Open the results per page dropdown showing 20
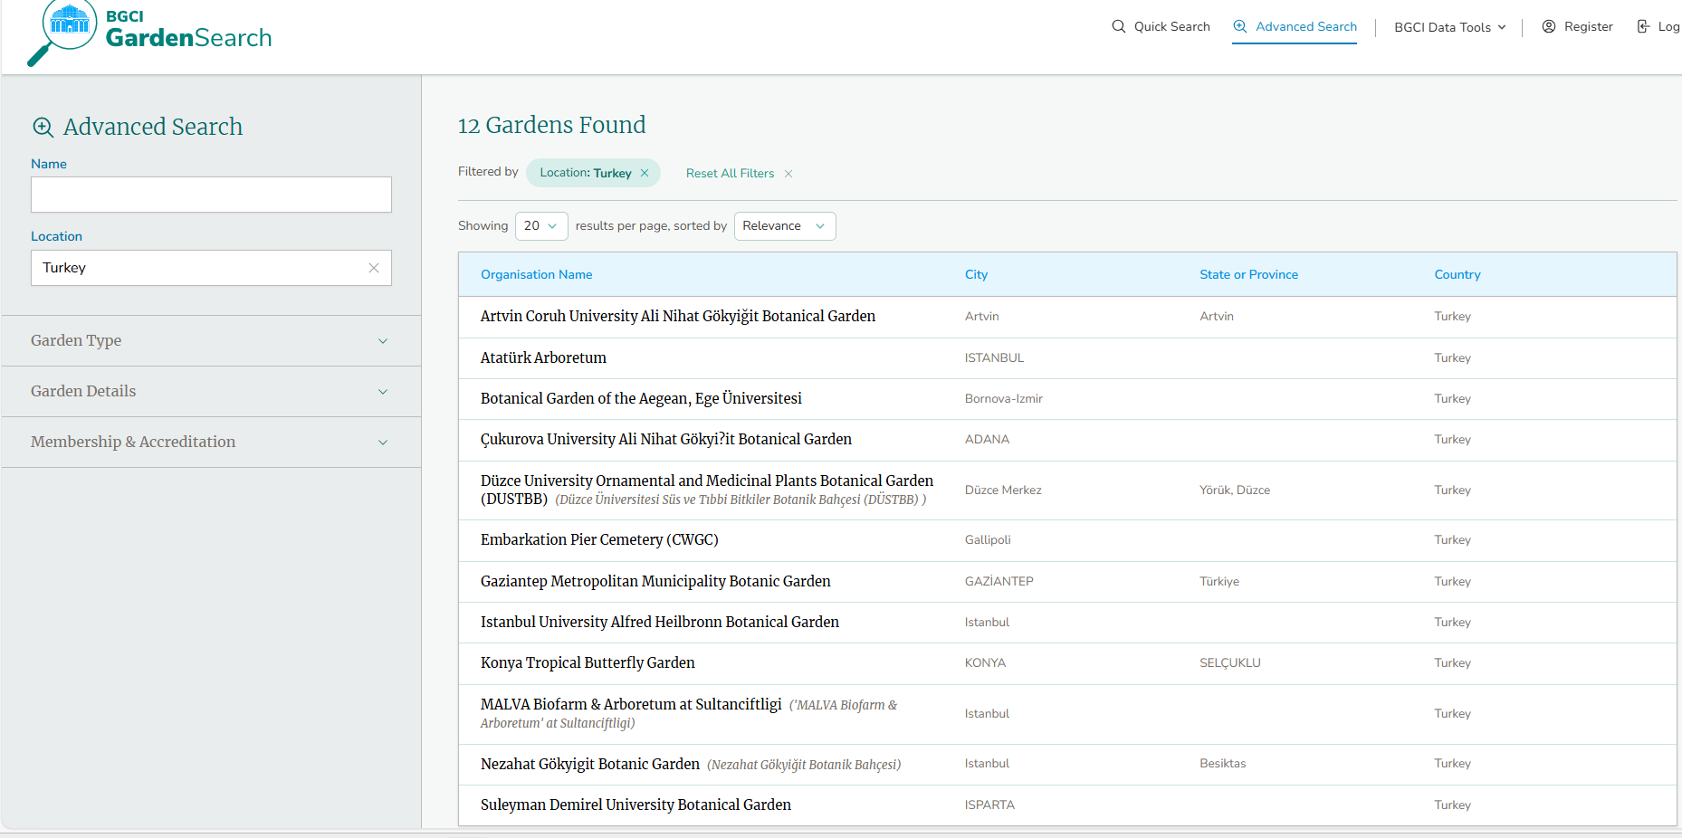Image resolution: width=1682 pixels, height=838 pixels. [x=541, y=226]
